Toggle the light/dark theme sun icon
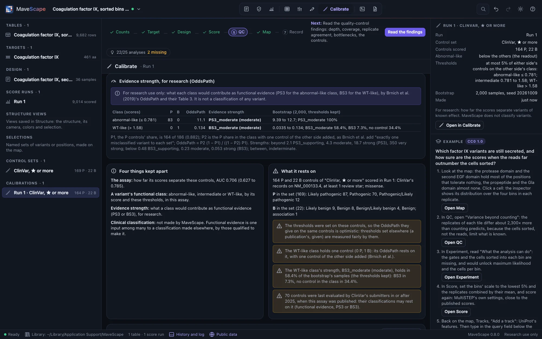 [x=520, y=9]
